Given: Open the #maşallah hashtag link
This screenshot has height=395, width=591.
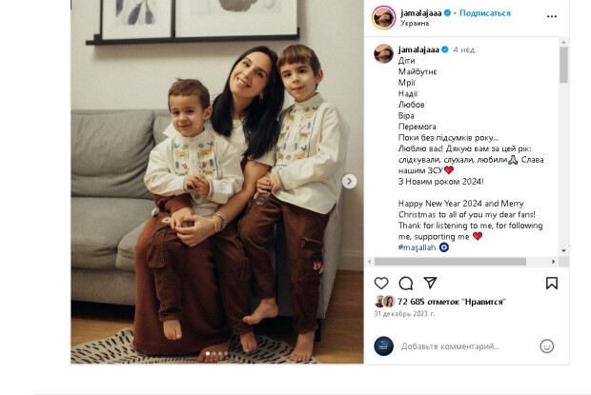Looking at the screenshot, I should (417, 247).
